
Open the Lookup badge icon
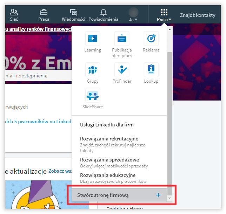(x=151, y=70)
